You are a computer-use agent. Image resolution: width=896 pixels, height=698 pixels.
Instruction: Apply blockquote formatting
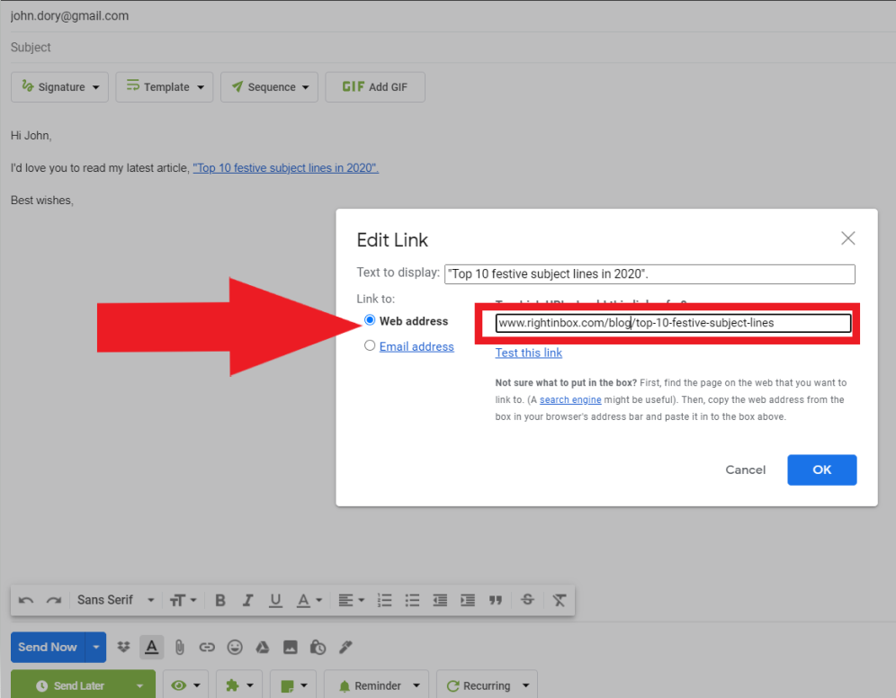[496, 600]
